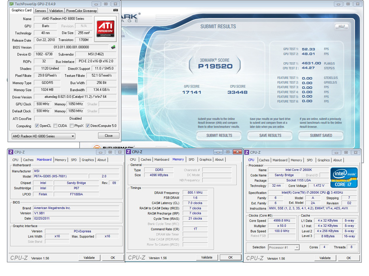This screenshot has width=369, height=276.
Task: Open the Graphics tab in the CPU-tab CPU-Z window
Action: click(324, 160)
